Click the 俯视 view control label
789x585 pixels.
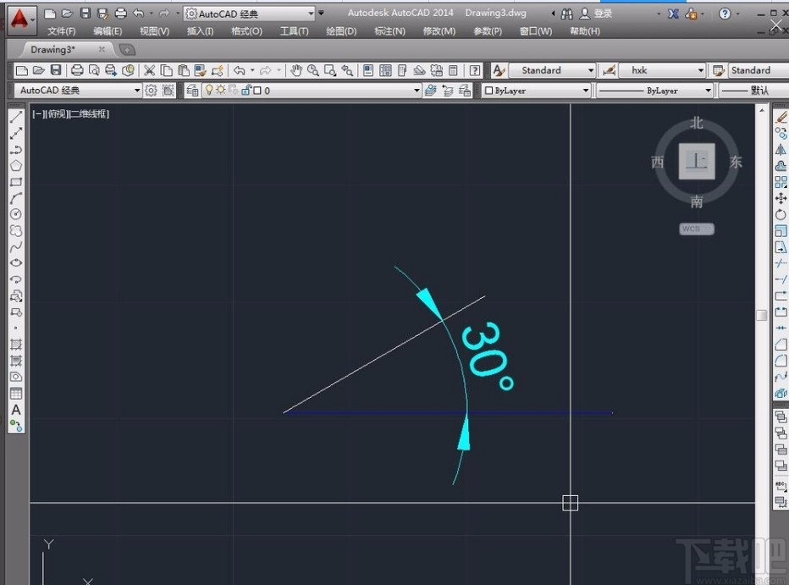point(57,114)
